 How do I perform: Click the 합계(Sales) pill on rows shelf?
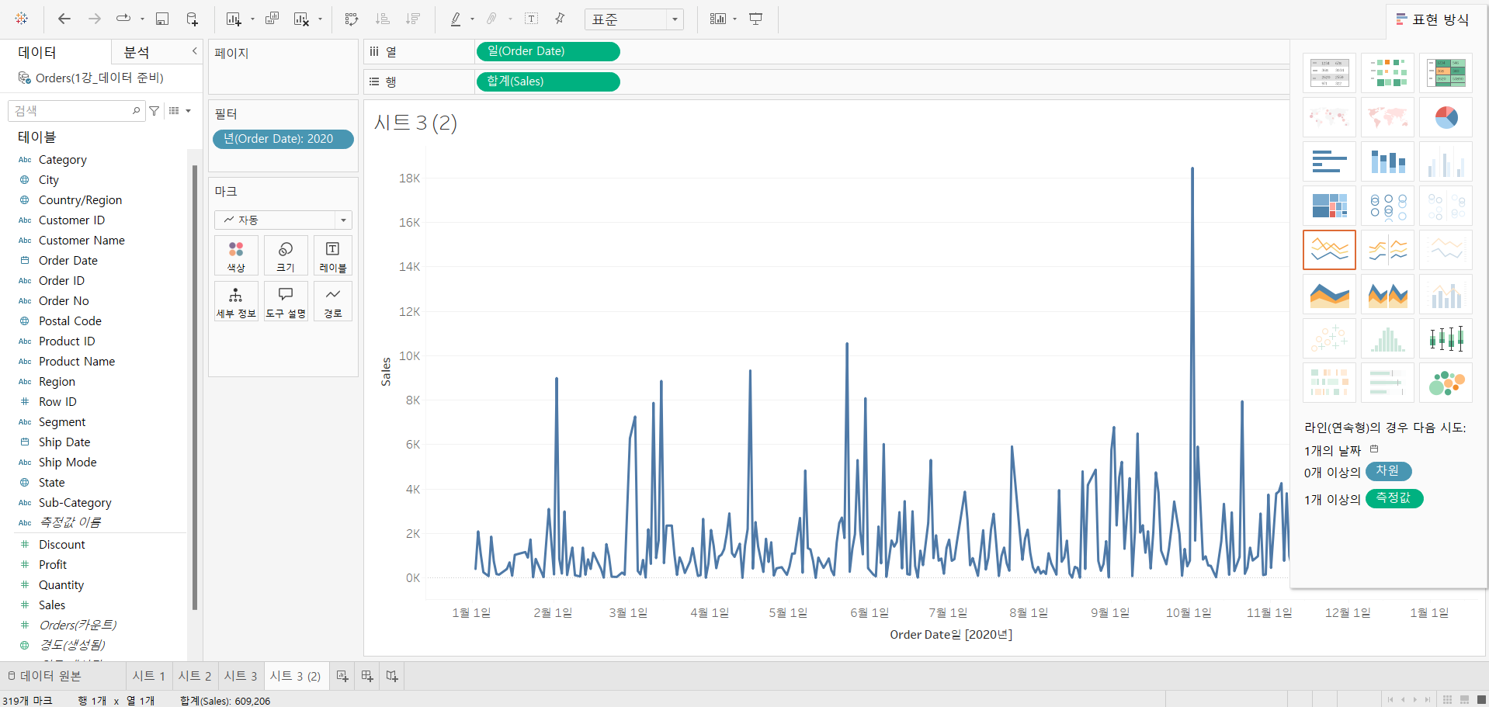[x=548, y=81]
